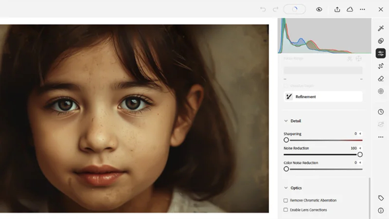Image resolution: width=389 pixels, height=219 pixels.
Task: Select the Edit sliders panel icon
Action: [x=381, y=54]
